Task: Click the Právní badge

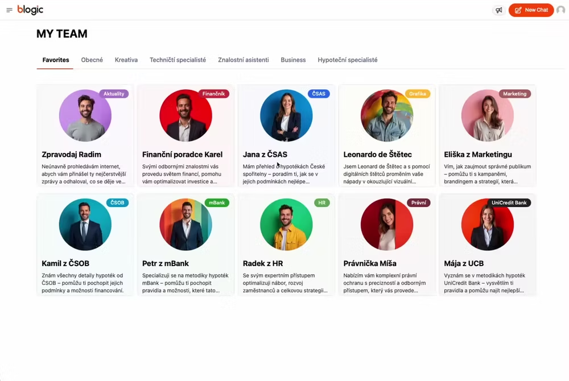Action: 419,202
